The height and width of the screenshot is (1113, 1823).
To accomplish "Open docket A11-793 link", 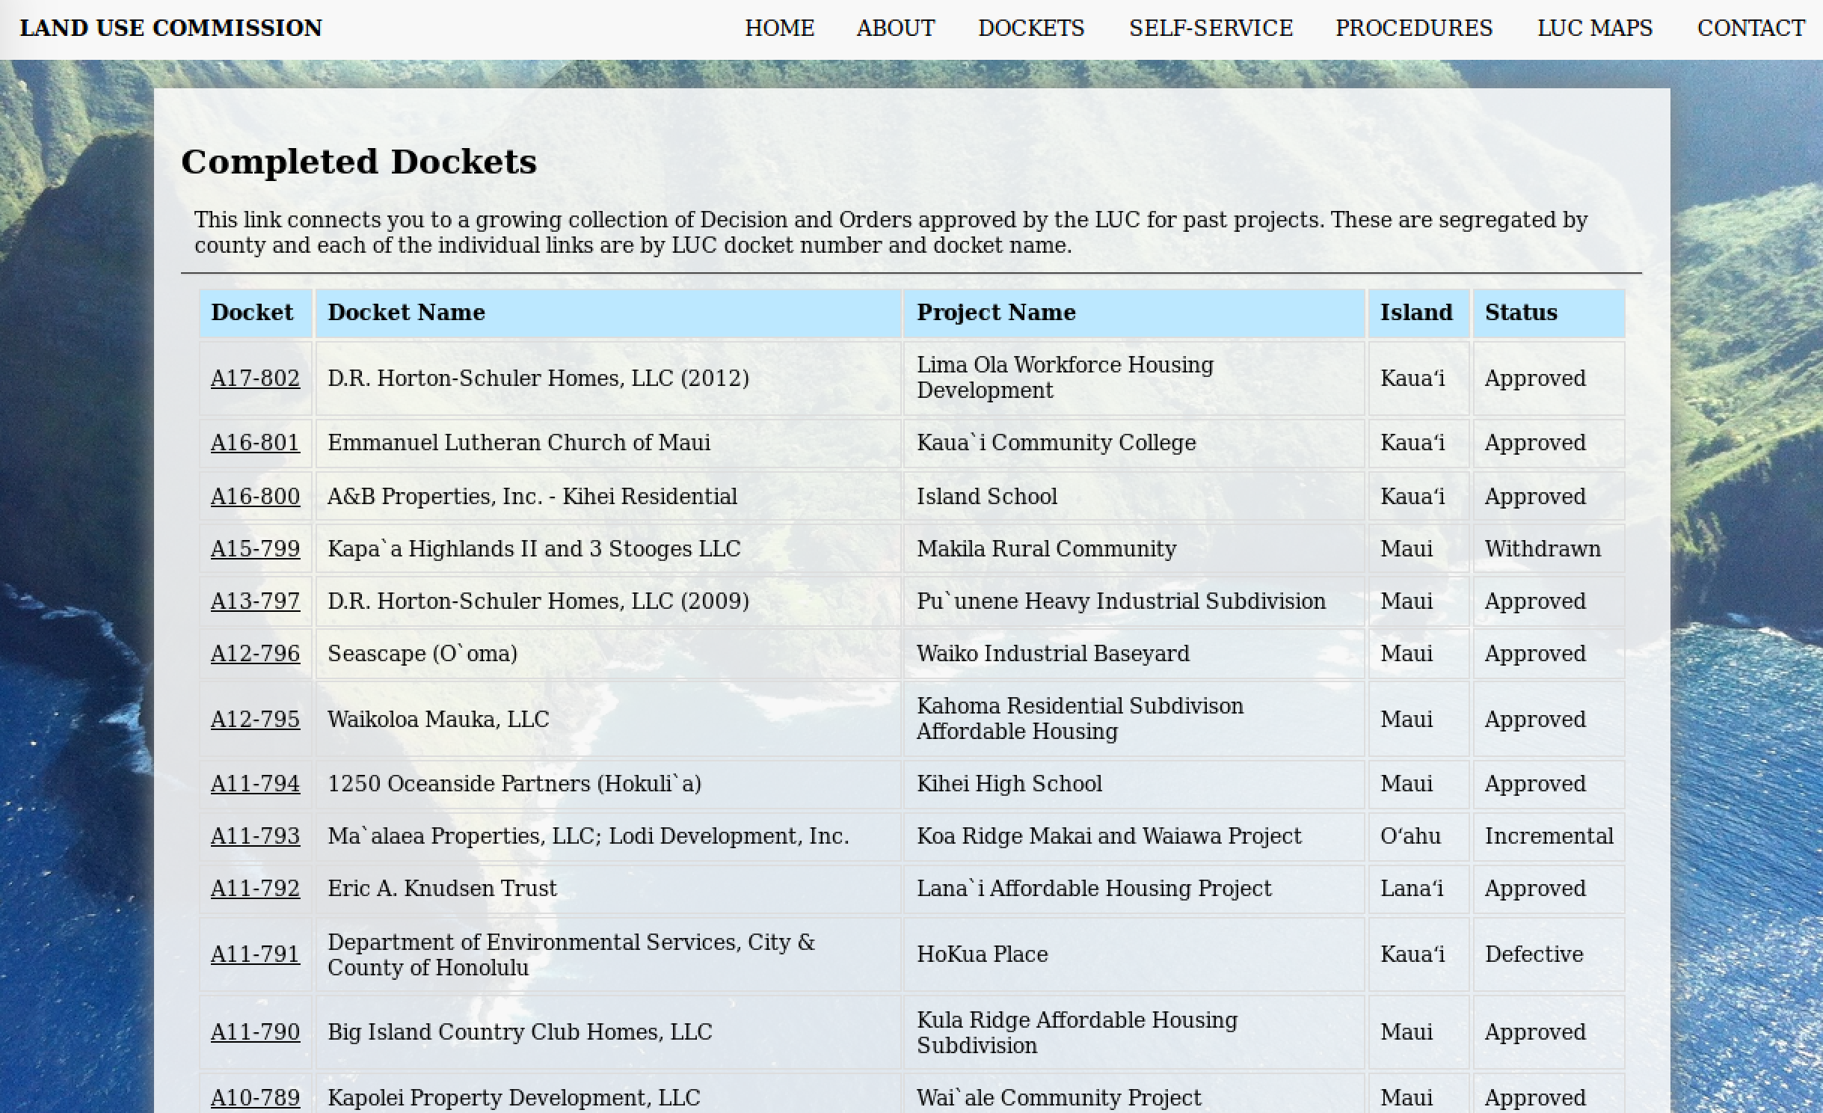I will point(255,836).
